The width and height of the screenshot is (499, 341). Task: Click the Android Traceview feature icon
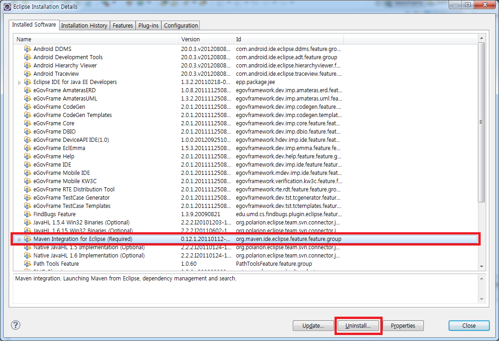pos(27,74)
